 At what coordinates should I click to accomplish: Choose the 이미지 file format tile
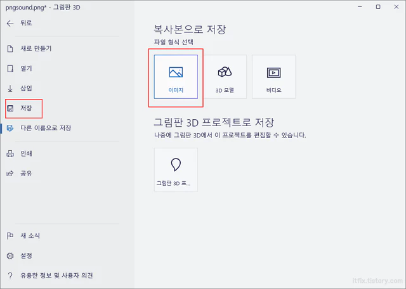(x=176, y=77)
